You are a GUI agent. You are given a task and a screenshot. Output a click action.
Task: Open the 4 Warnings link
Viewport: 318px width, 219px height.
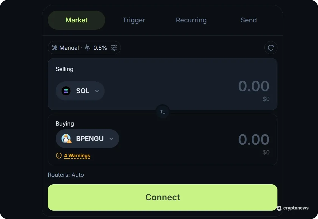point(77,156)
